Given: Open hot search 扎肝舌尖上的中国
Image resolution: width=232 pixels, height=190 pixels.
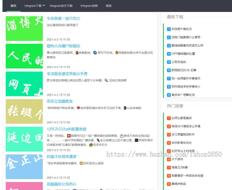Looking at the screenshot, I should [x=183, y=151].
